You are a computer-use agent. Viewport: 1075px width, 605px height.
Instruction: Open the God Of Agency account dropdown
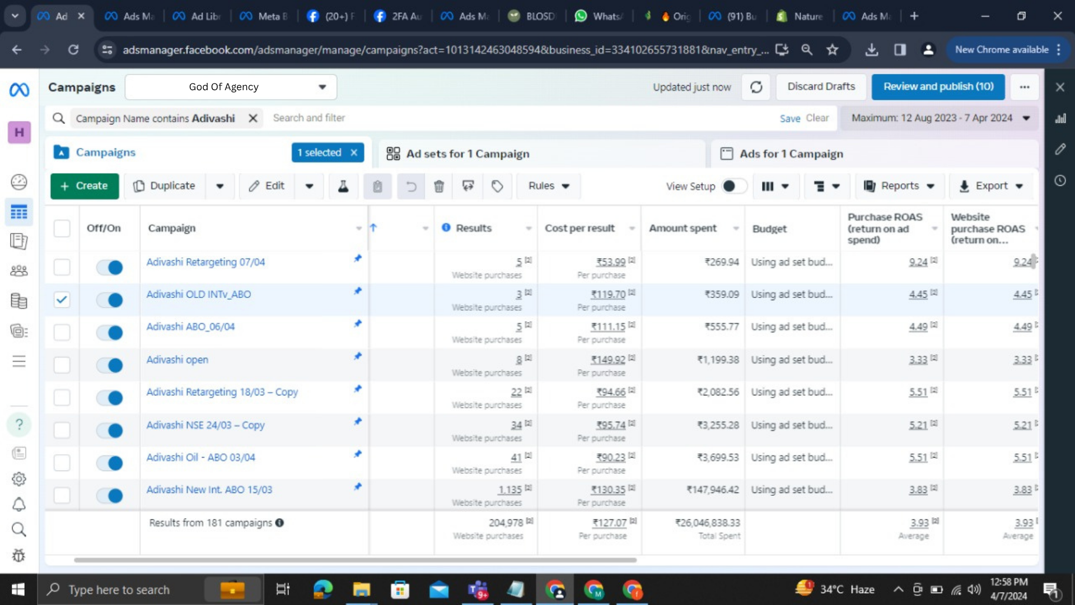click(231, 87)
